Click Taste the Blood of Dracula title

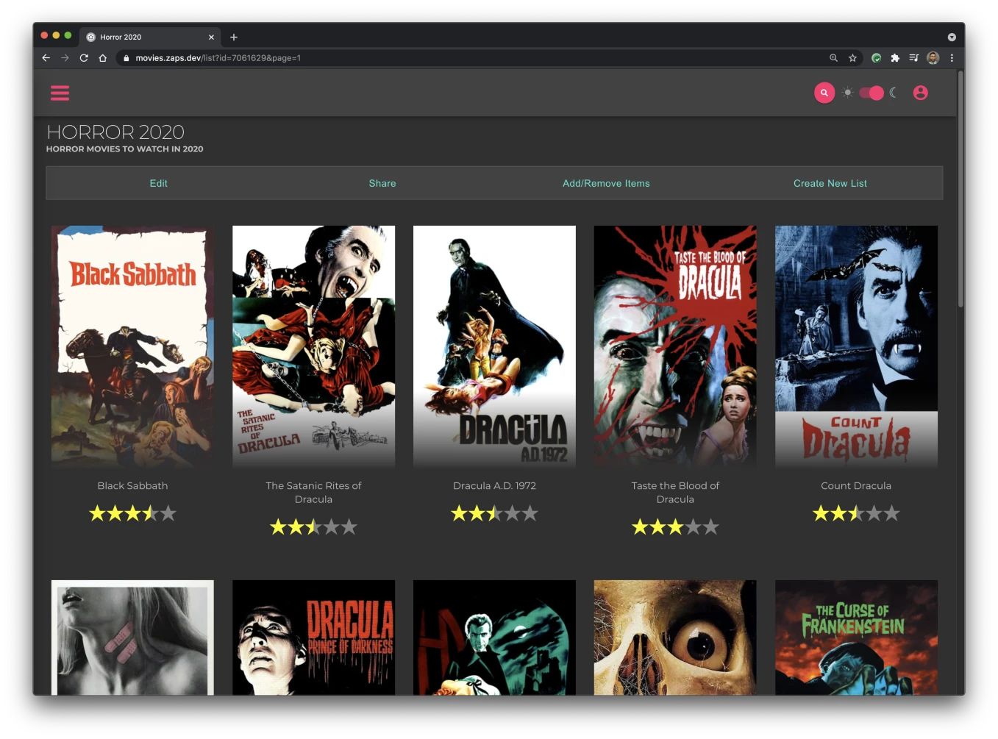pos(675,492)
